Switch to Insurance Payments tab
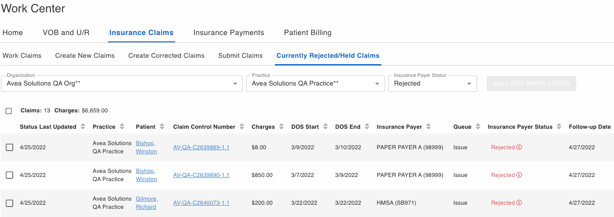 click(x=229, y=33)
